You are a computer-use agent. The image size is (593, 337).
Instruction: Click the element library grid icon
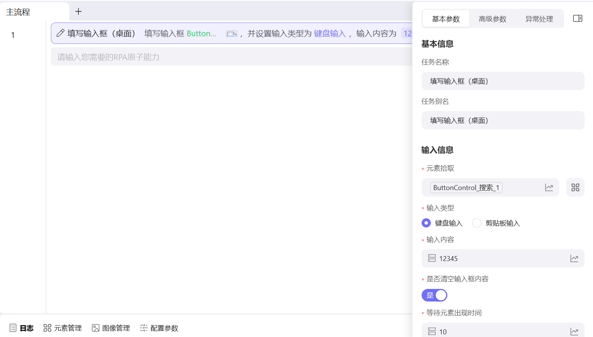pos(575,187)
